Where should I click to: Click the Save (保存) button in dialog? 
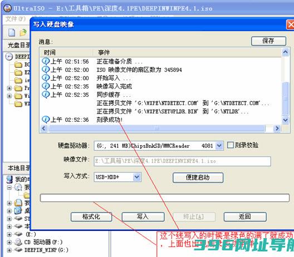coord(268,41)
